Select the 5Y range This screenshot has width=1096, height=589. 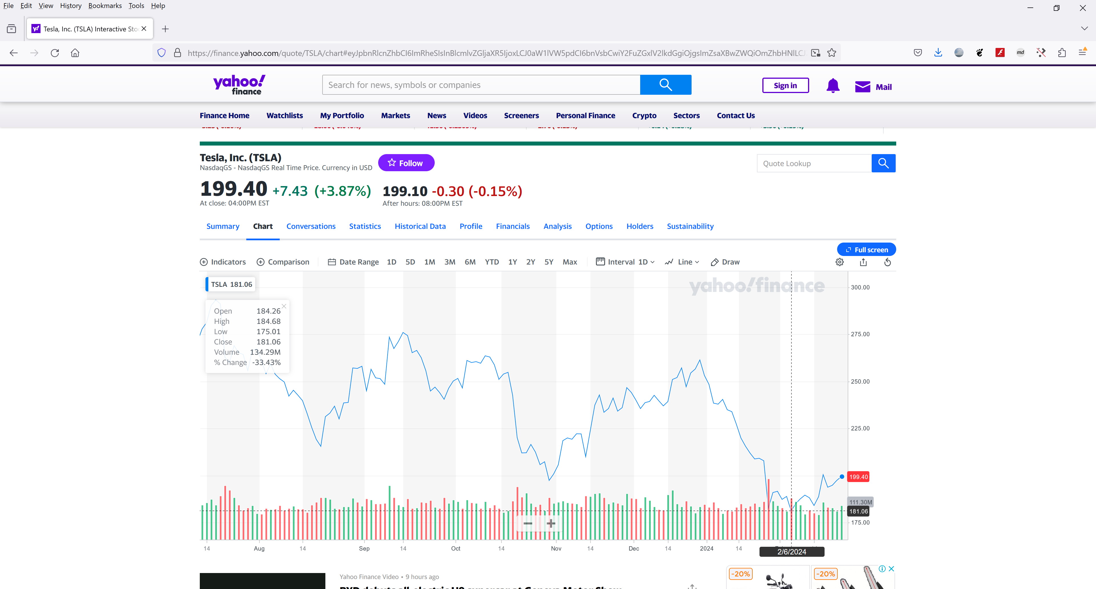click(x=549, y=262)
